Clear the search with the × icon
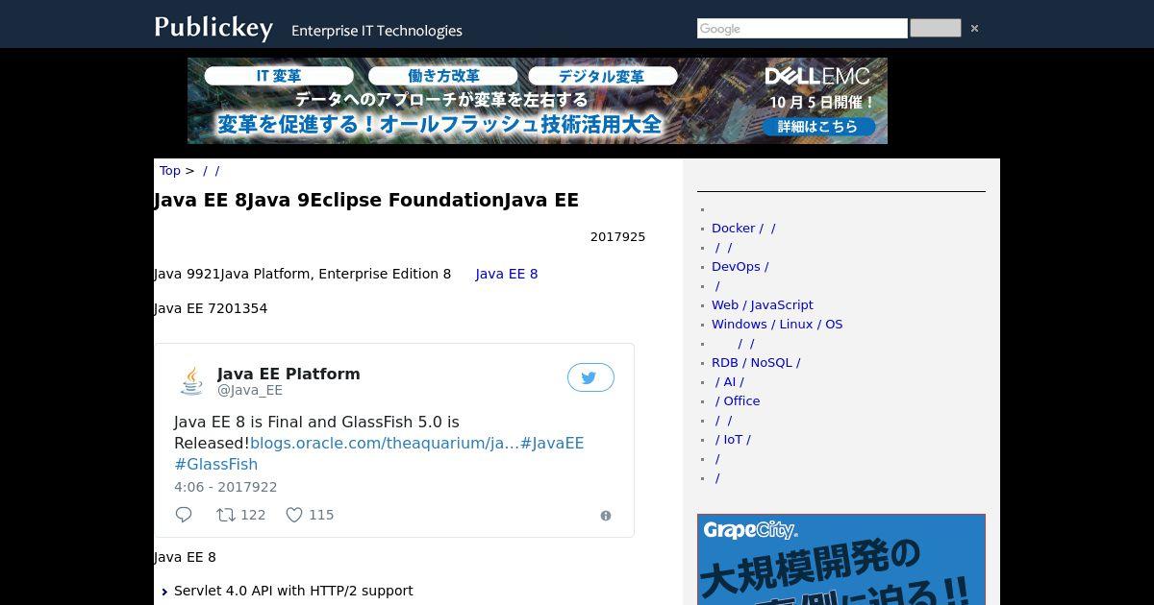This screenshot has height=605, width=1154. coord(974,29)
